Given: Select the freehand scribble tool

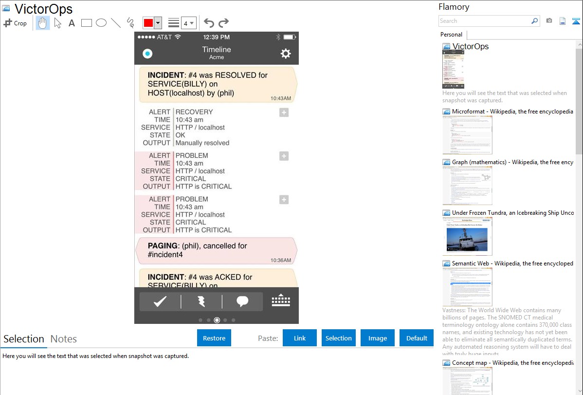Looking at the screenshot, I should point(130,23).
